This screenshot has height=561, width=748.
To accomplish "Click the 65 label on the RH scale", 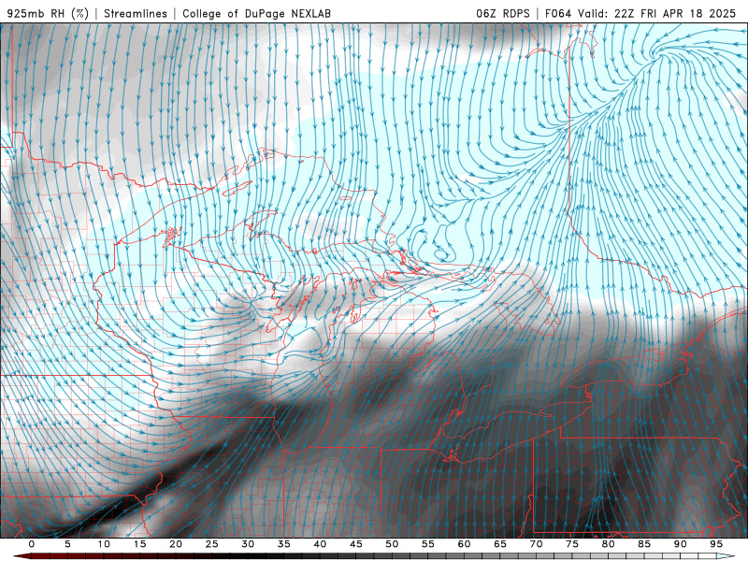I will point(500,544).
